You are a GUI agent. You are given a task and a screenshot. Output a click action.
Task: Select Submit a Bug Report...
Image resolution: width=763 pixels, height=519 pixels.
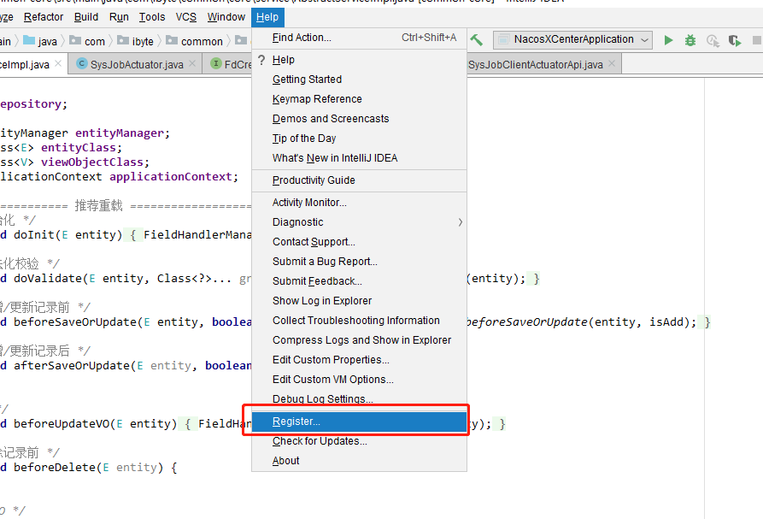(359, 262)
